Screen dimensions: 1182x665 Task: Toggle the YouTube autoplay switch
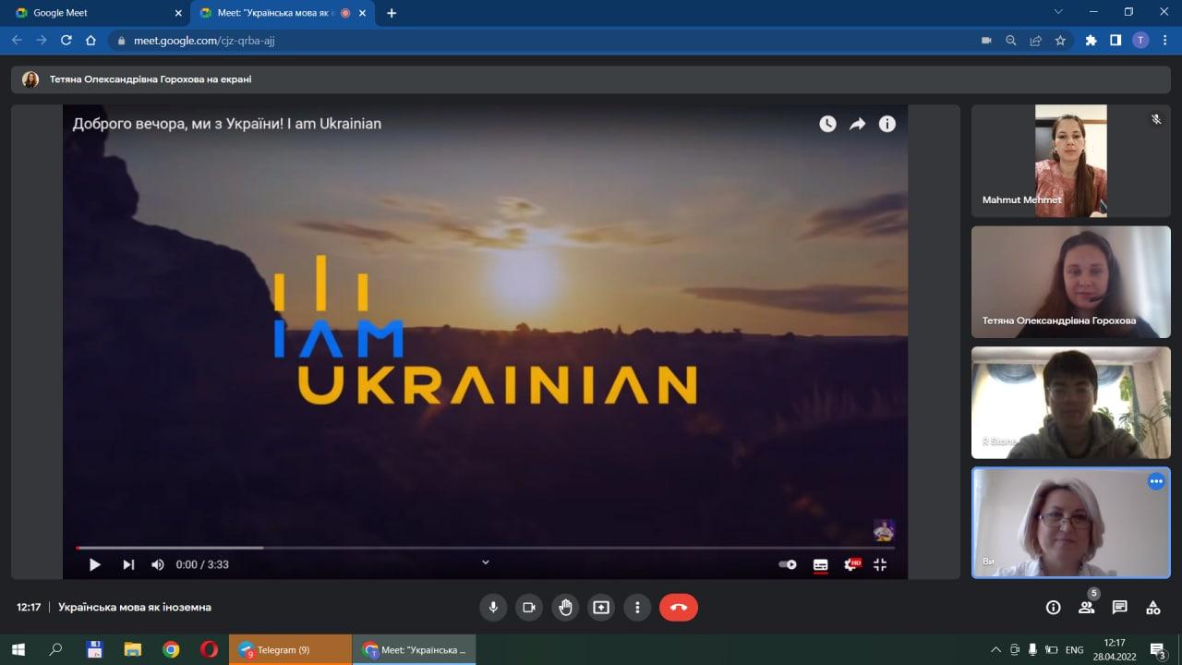coord(788,564)
